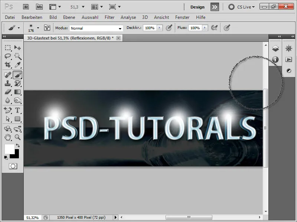This screenshot has height=222, width=297.
Task: Select the Hand tool
Action: coord(8,137)
